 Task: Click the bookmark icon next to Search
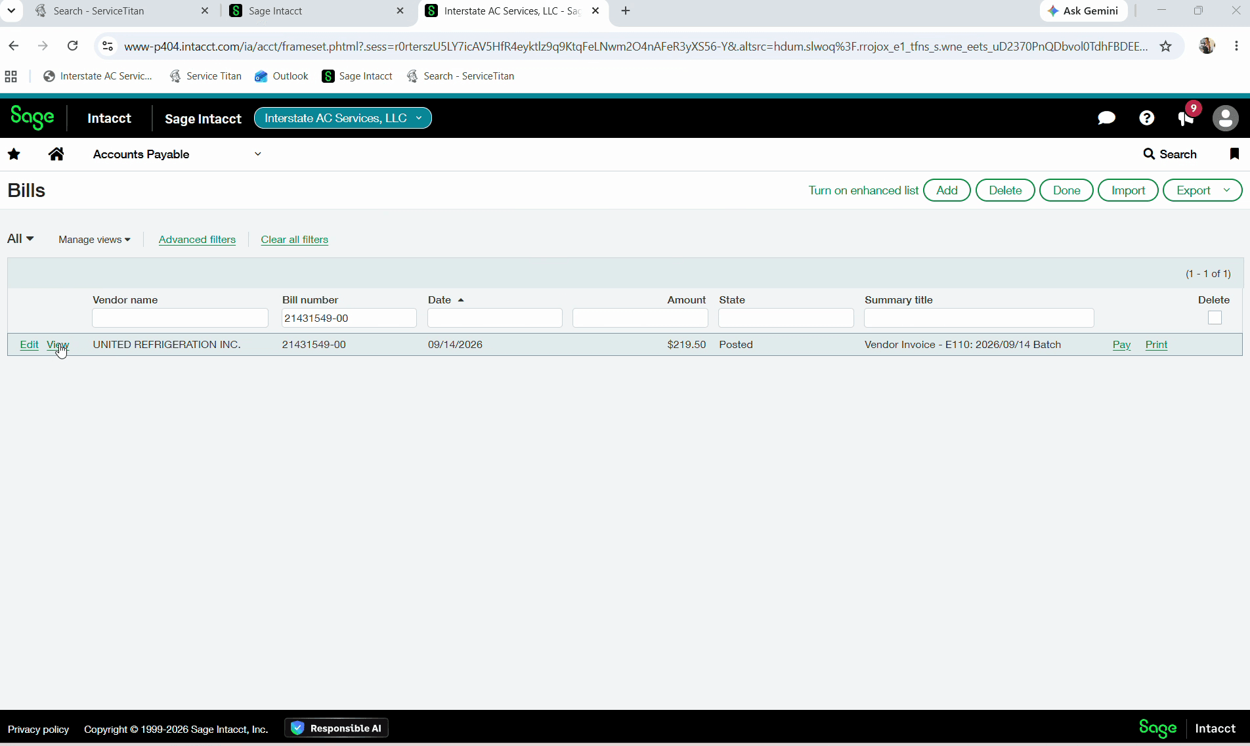coord(1234,154)
